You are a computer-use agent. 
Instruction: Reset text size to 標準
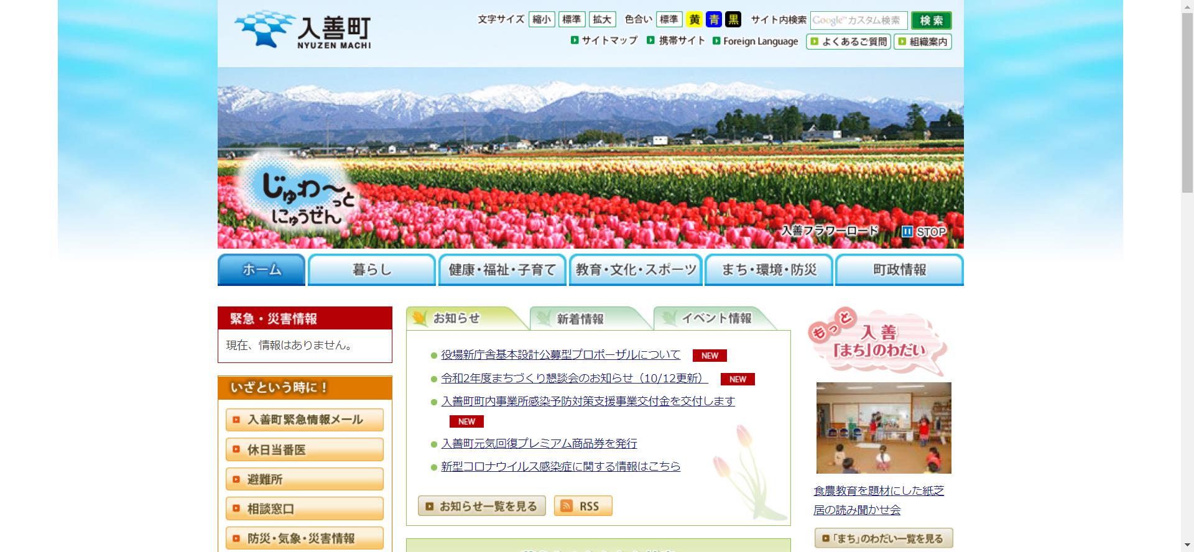(x=572, y=20)
